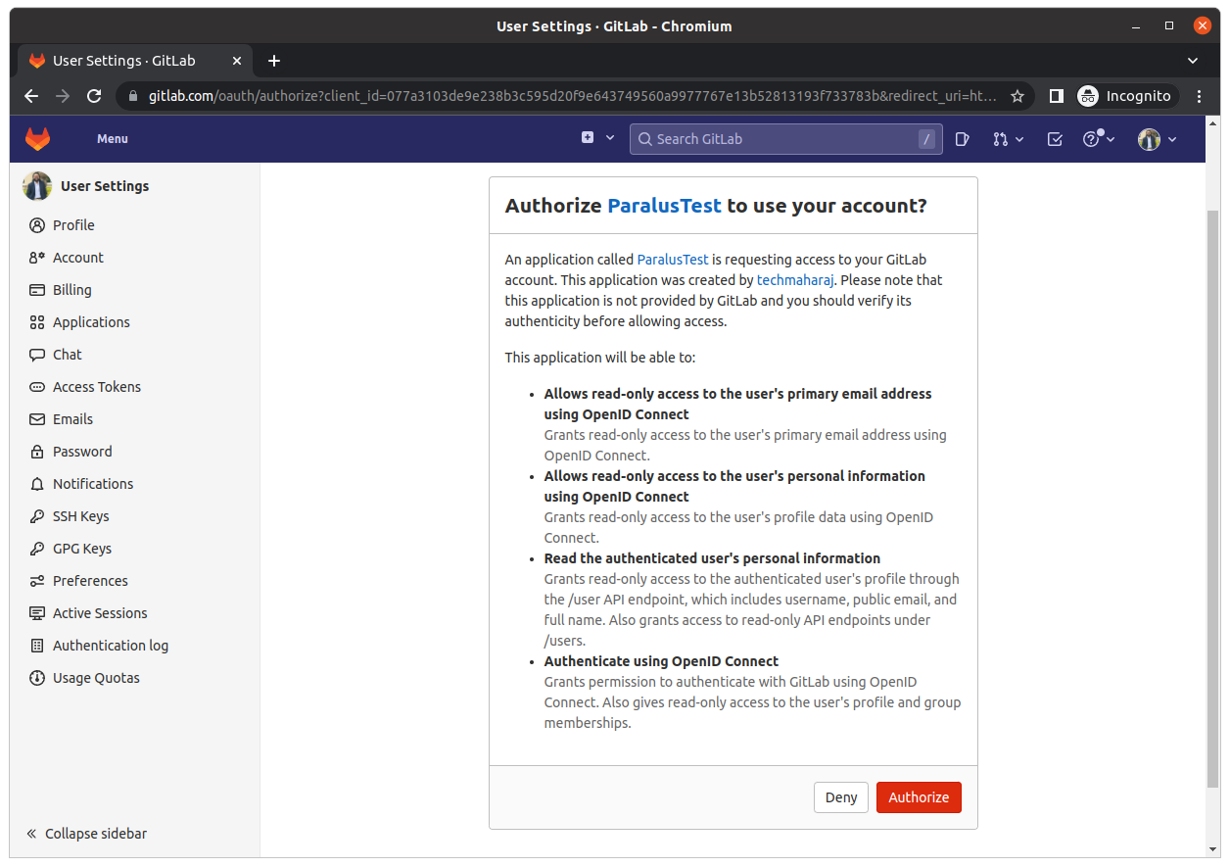Screen dimensions: 1230x867
Task: Close the User Settings GitLab tab
Action: pos(236,61)
